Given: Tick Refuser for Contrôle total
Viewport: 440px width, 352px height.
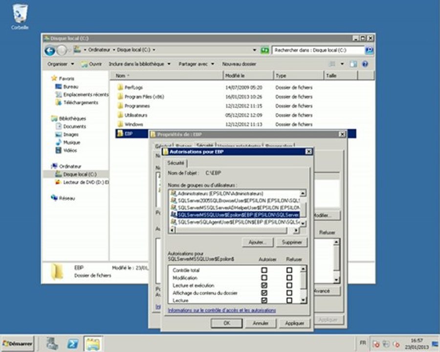Looking at the screenshot, I should [x=289, y=270].
